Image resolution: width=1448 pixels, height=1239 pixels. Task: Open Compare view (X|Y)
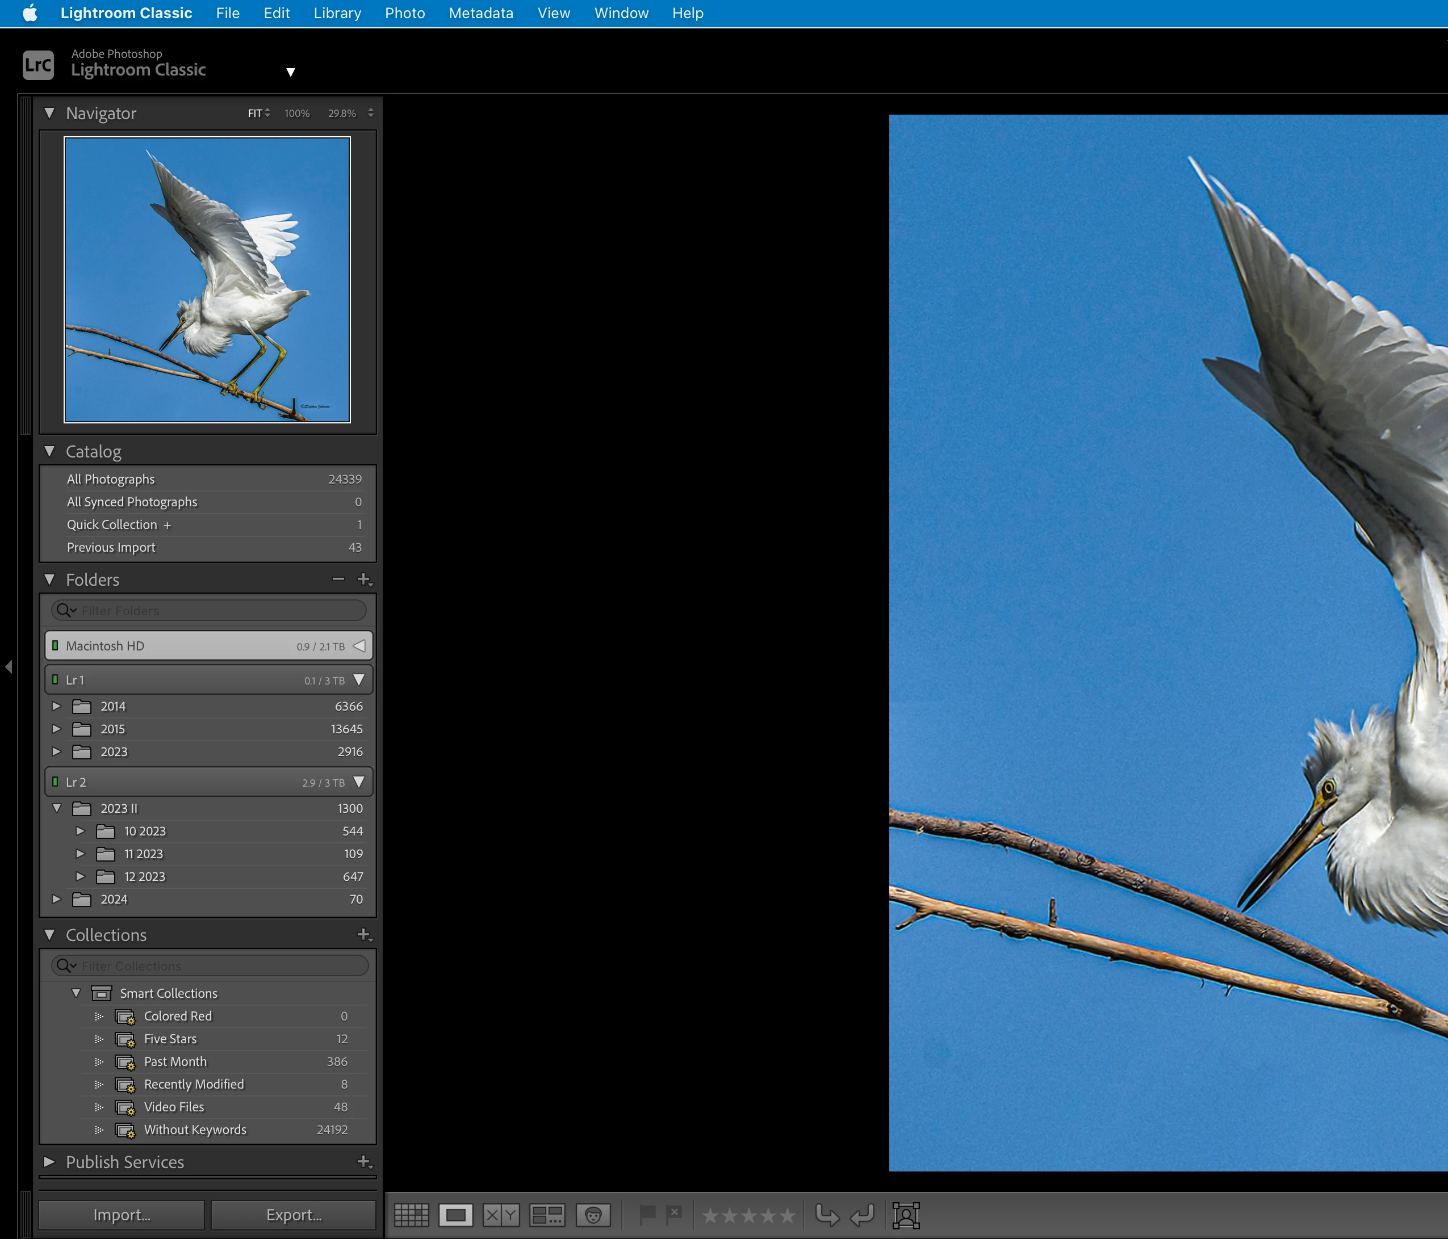(501, 1215)
